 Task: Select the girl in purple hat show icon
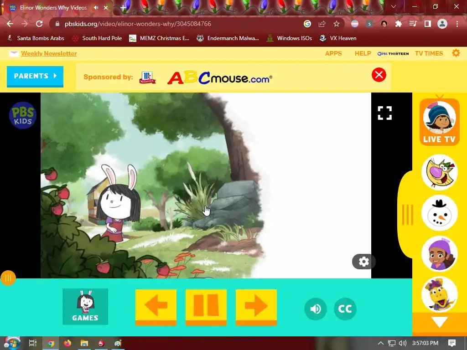point(440,254)
